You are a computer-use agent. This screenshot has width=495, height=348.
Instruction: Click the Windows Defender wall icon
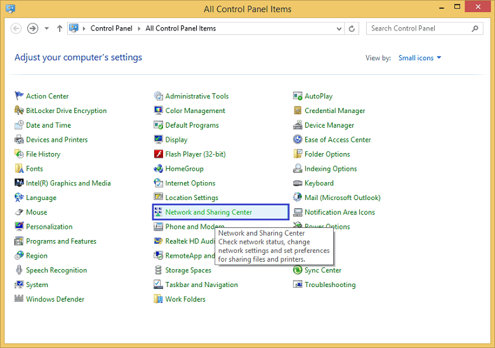(19, 298)
